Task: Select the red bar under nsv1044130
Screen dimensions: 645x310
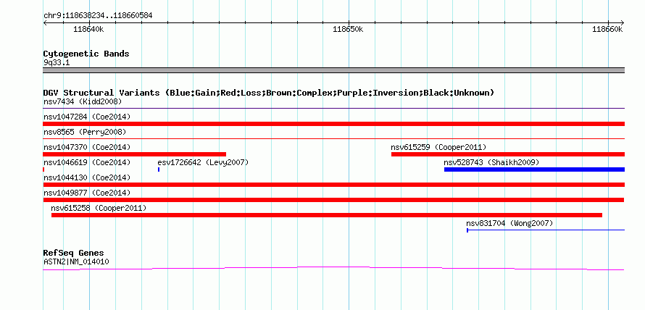Action: tap(333, 185)
